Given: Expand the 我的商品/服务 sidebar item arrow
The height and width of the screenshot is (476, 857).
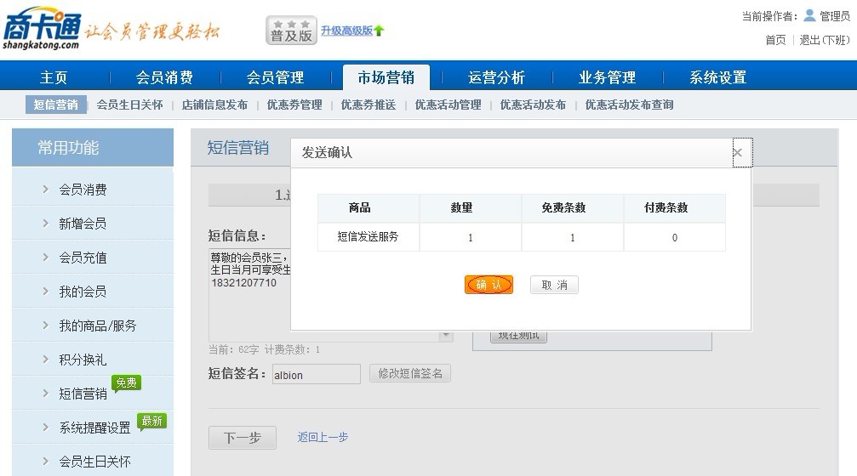Looking at the screenshot, I should (46, 326).
